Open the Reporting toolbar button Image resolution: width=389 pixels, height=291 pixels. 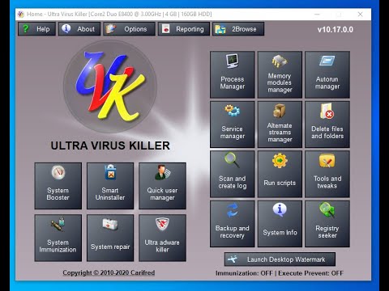coord(184,29)
